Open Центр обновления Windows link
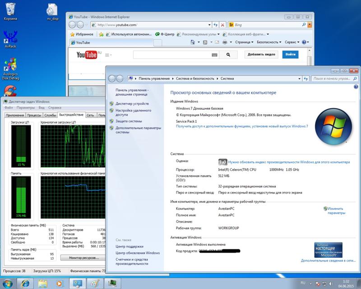 click(138, 253)
